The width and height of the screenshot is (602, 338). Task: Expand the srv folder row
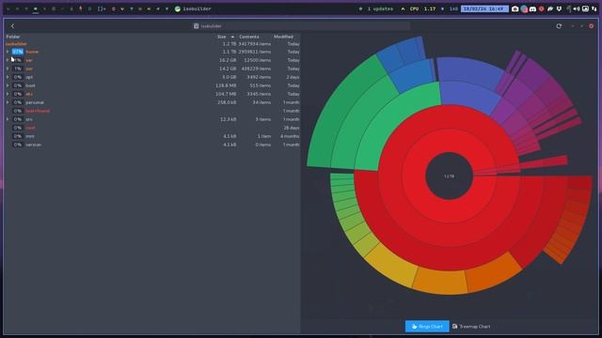[x=8, y=119]
